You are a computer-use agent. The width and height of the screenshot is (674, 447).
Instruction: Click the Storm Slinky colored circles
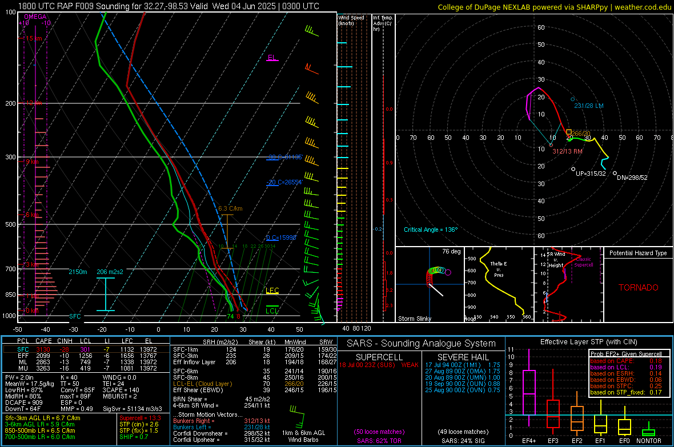tap(438, 276)
